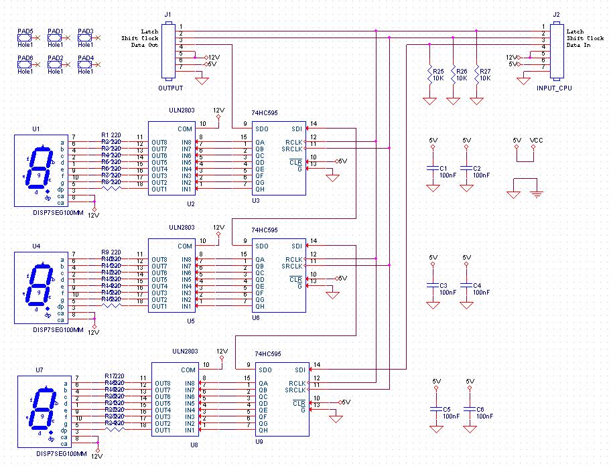Select capacitor C2 symbol
The image size is (611, 466).
pos(466,168)
